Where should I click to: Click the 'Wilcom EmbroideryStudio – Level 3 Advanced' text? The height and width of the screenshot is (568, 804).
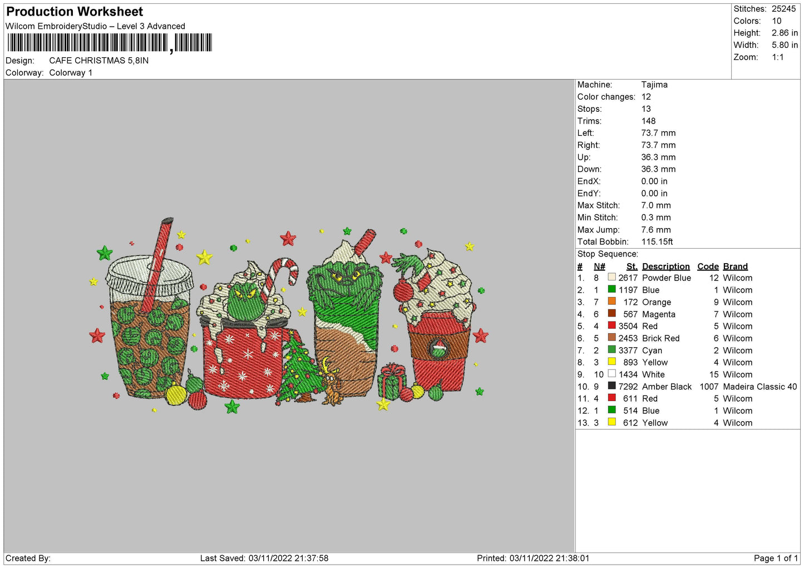(x=95, y=26)
